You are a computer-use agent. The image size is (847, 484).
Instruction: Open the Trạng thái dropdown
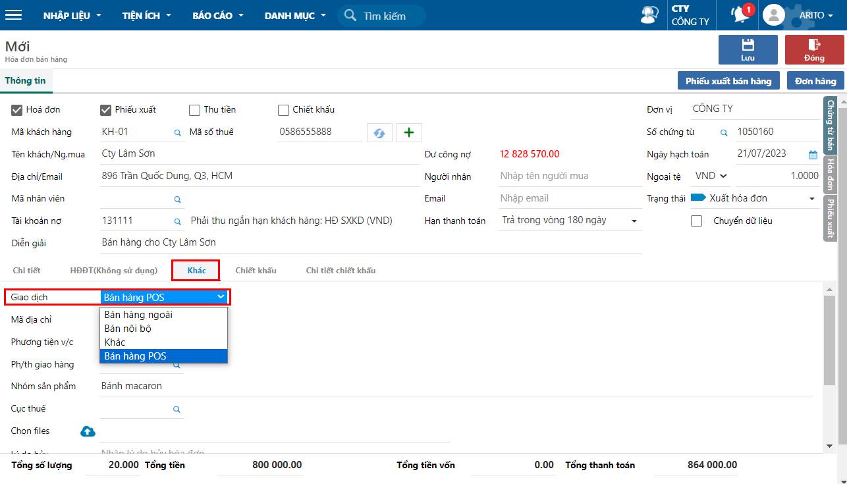pos(812,198)
